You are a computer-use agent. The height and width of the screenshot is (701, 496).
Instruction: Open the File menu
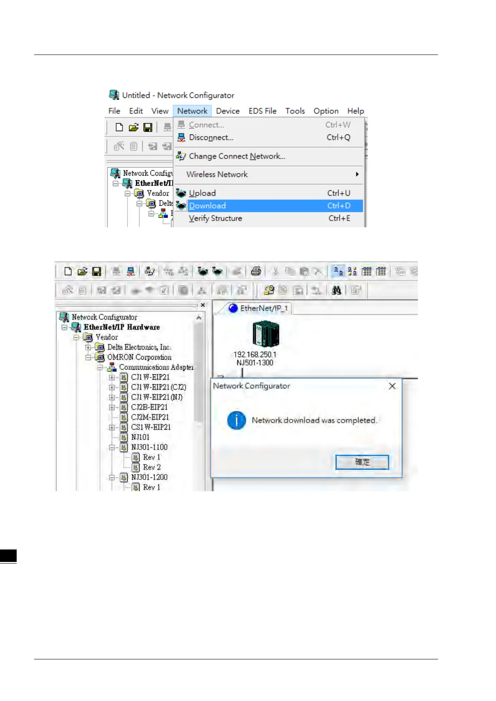point(114,111)
